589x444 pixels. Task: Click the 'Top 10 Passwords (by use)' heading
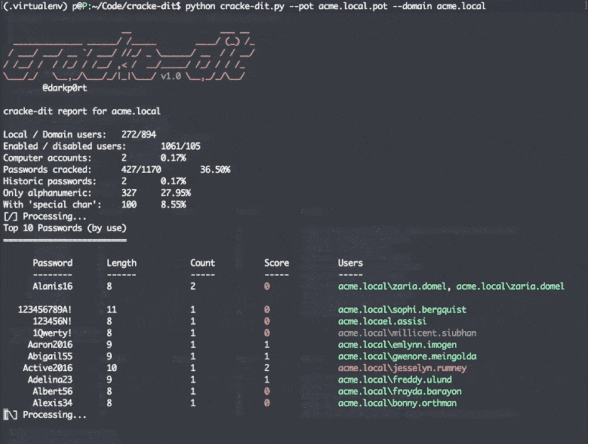click(65, 228)
